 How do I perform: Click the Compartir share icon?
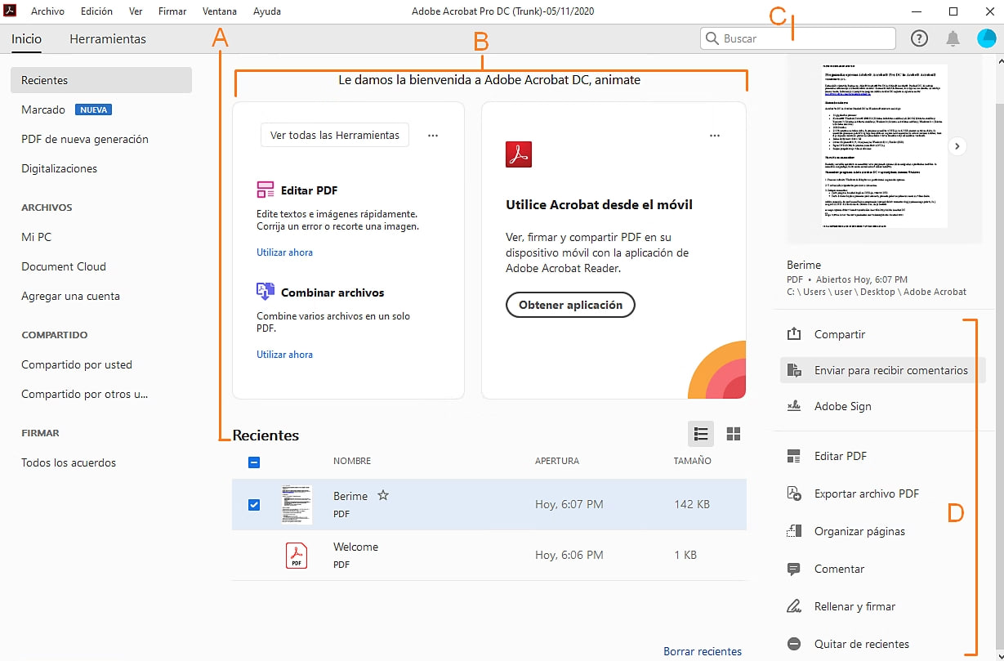[793, 334]
